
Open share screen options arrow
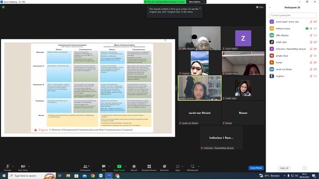coord(125,167)
